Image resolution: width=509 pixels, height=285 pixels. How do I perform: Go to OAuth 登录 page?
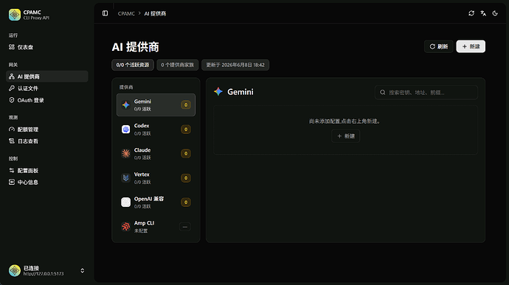pyautogui.click(x=47, y=100)
